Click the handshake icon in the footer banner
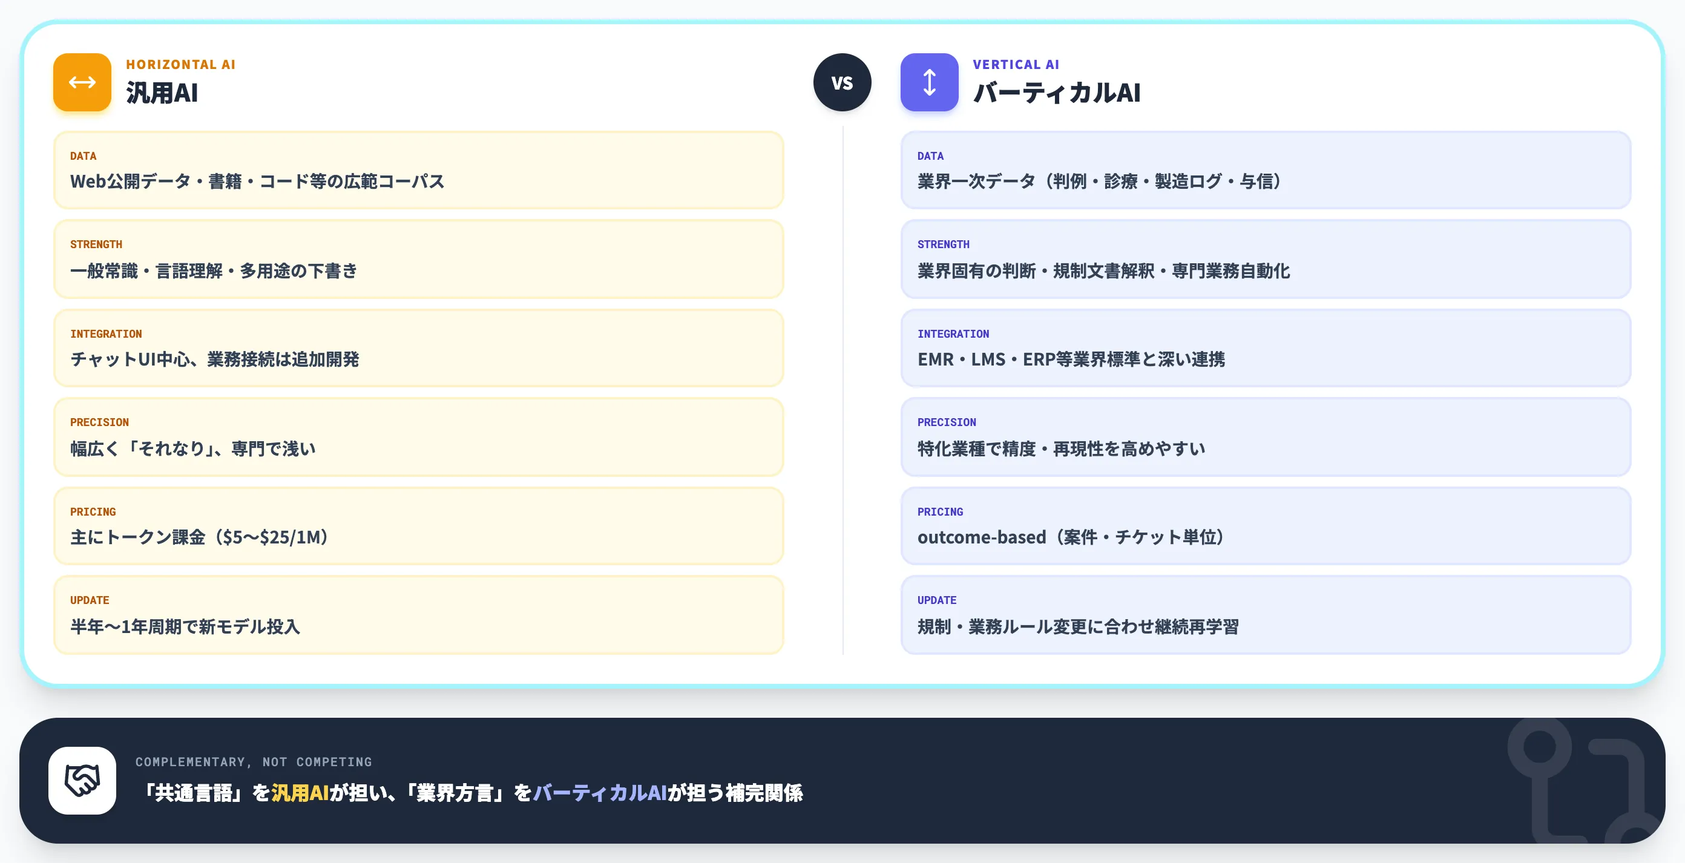Viewport: 1685px width, 863px height. tap(82, 780)
